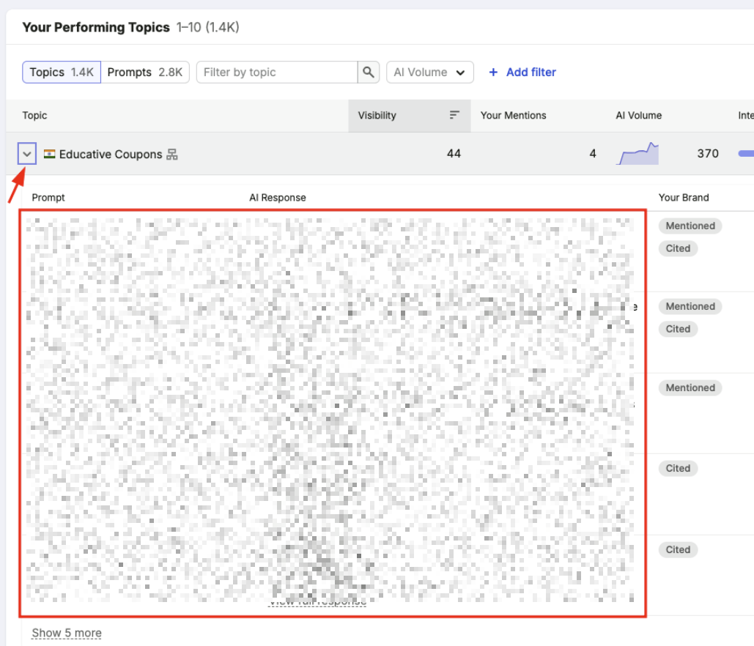Click the fifth row's Cited tag
This screenshot has height=646, width=754.
pyautogui.click(x=678, y=550)
